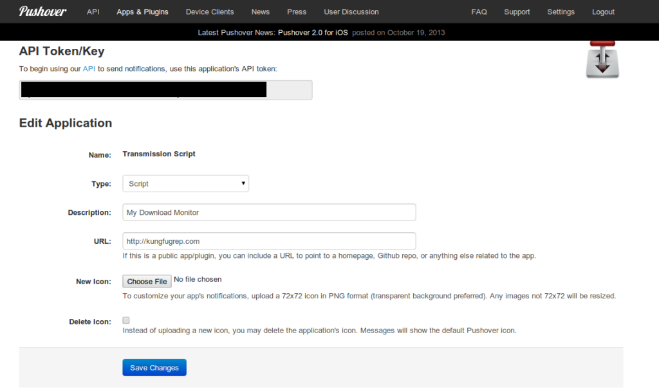Click the Choose File button
The width and height of the screenshot is (659, 391).
[x=147, y=281]
